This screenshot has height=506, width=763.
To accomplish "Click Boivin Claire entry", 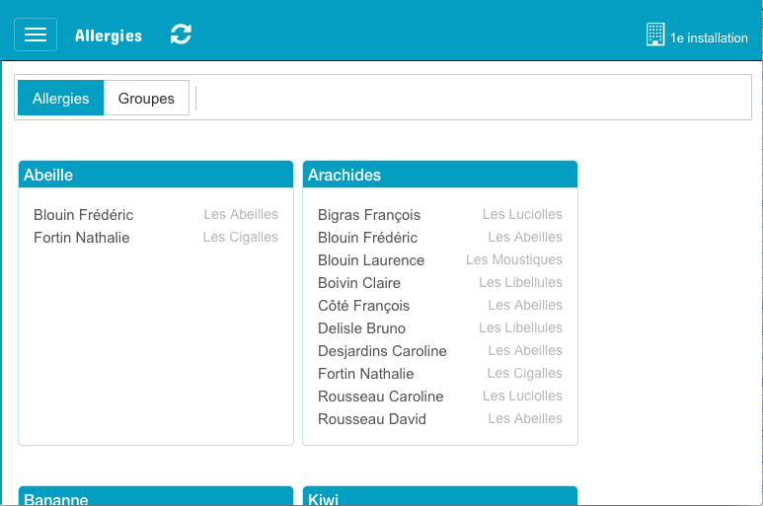I will (359, 283).
